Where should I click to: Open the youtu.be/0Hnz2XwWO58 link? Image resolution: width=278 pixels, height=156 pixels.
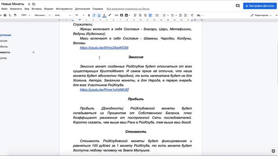click(x=104, y=48)
